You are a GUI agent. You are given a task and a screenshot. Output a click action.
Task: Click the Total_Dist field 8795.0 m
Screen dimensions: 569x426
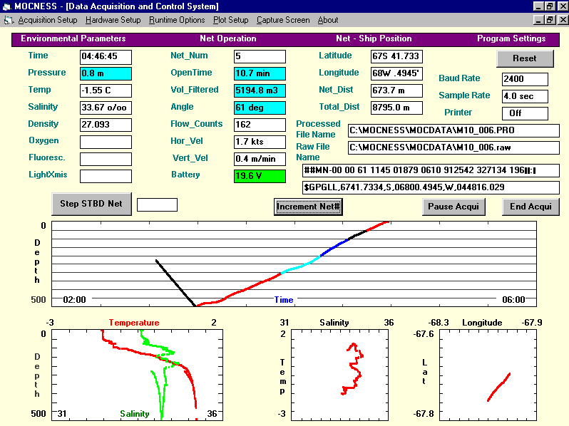(396, 108)
